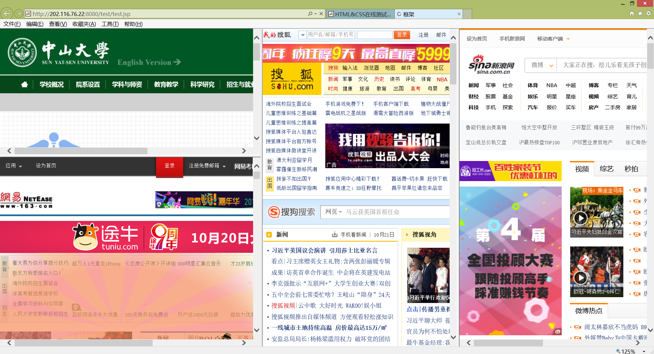654x354 pixels.
Task: Click 手机新浪网 link
Action: (x=512, y=39)
